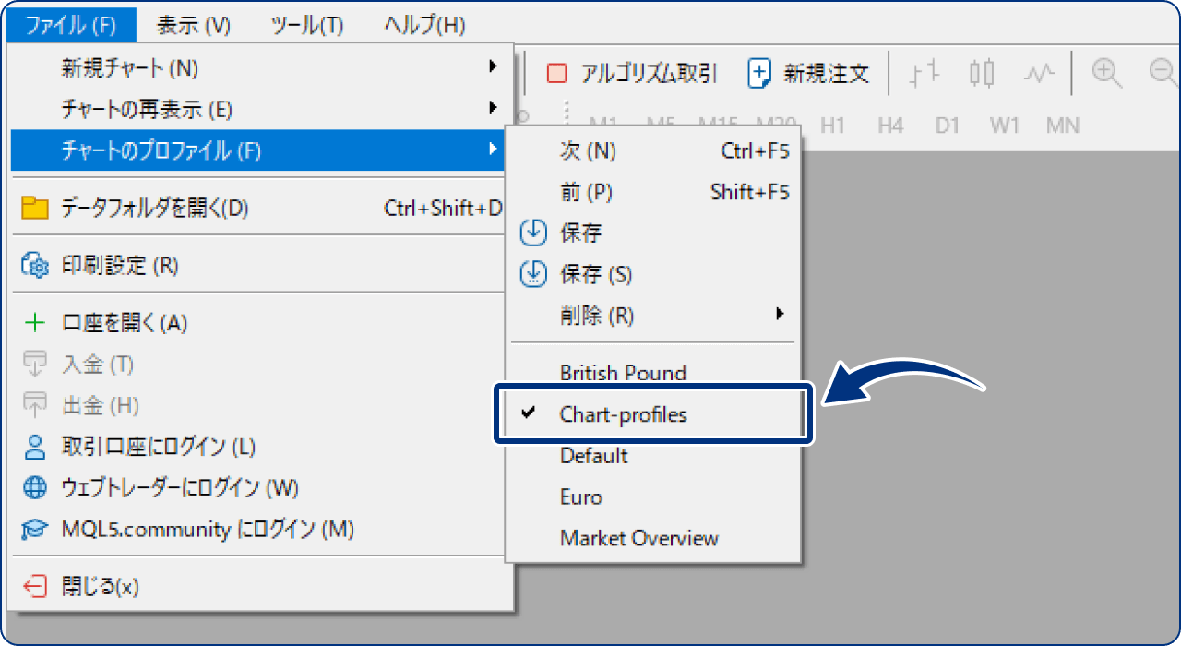
Task: Expand the チャートの再表示 (E) submenu
Action: pos(259,109)
